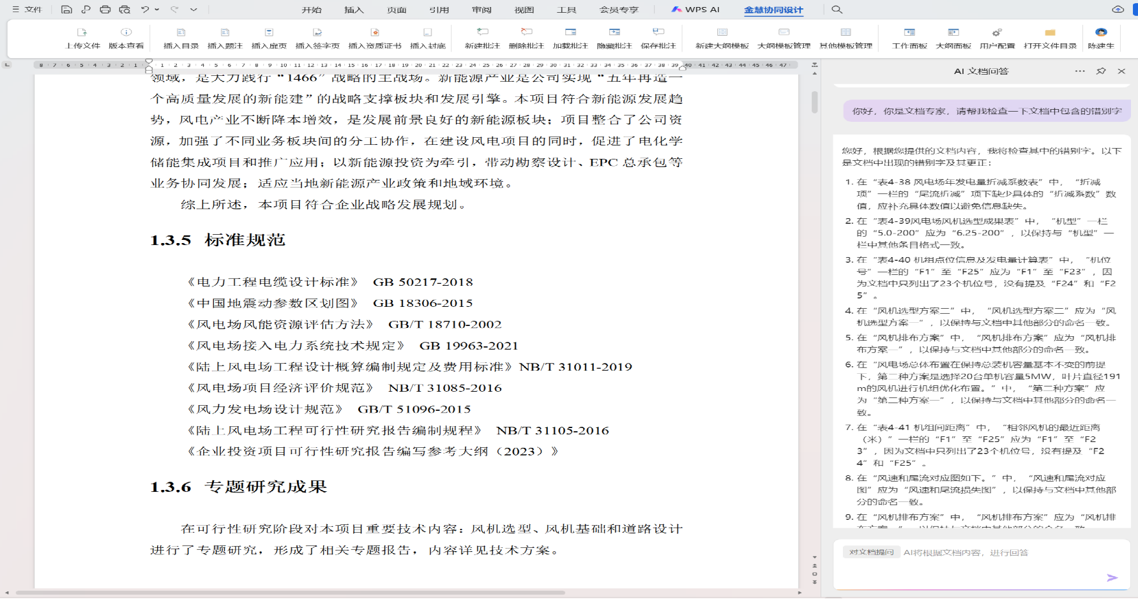1138x599 pixels.
Task: Click 打开文件目录 folder icon
Action: tap(1050, 33)
